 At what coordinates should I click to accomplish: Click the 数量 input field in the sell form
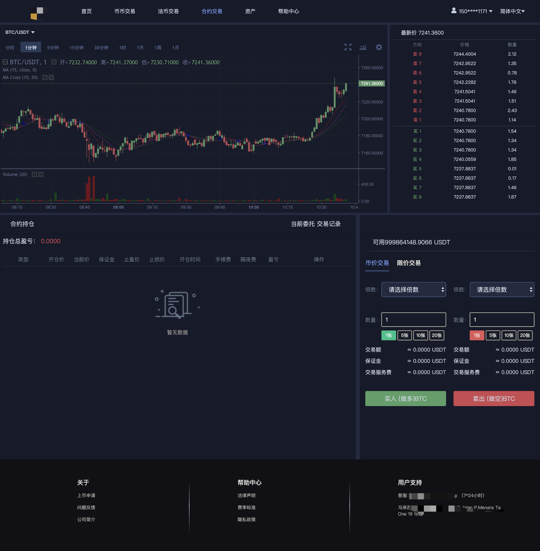pyautogui.click(x=502, y=319)
